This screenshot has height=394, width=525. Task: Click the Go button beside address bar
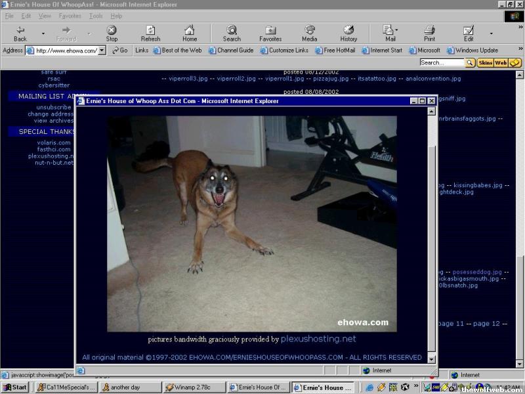(120, 51)
